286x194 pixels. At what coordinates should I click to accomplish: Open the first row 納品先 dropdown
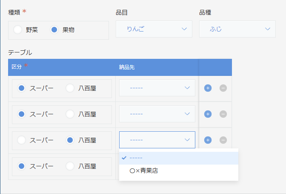157,88
